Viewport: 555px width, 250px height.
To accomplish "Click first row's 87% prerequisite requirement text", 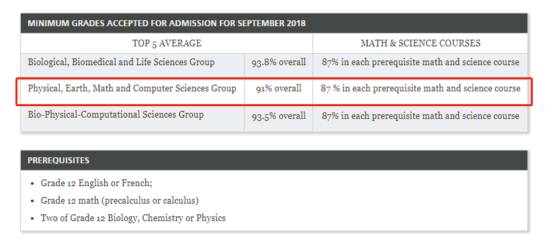I will coord(421,62).
